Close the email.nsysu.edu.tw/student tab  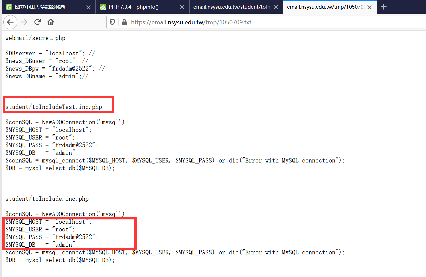coord(275,7)
